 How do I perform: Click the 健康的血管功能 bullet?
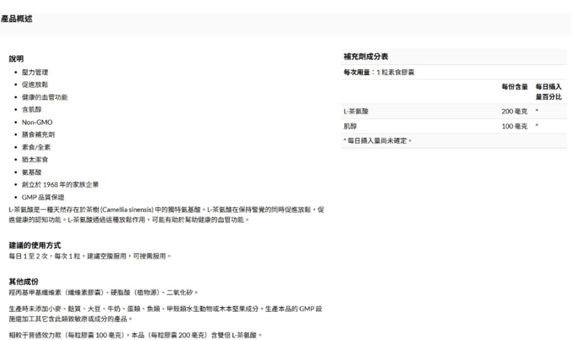tap(45, 97)
